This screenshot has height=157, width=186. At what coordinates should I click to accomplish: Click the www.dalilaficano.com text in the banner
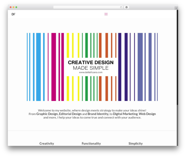coord(91,72)
